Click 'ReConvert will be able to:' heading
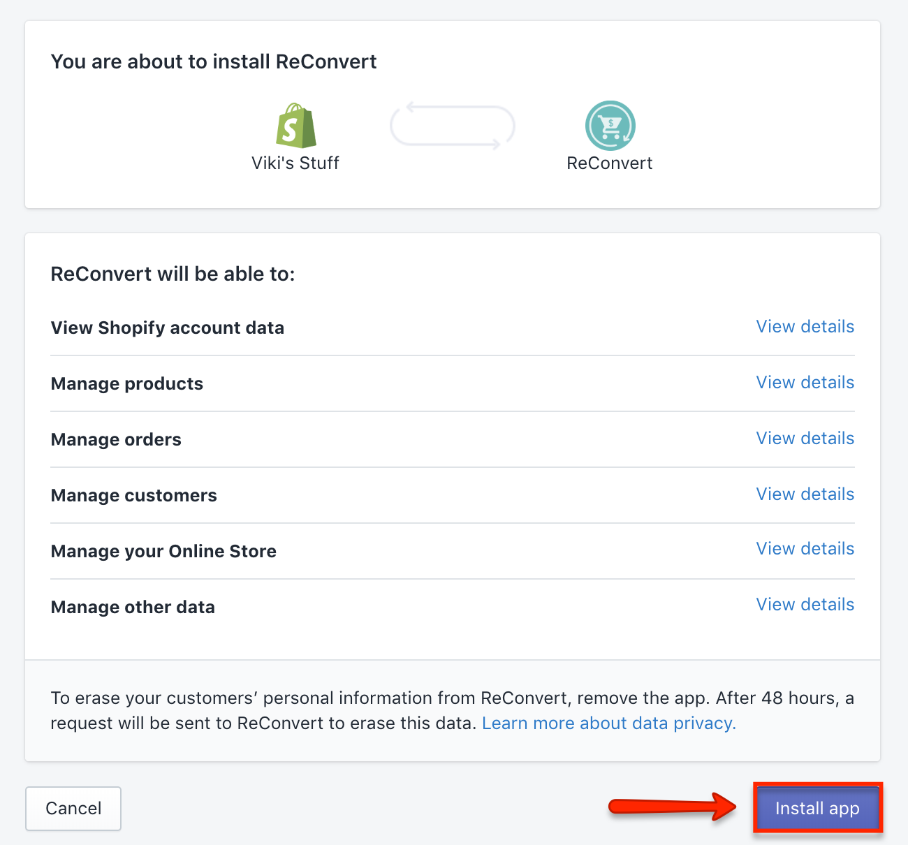 173,274
